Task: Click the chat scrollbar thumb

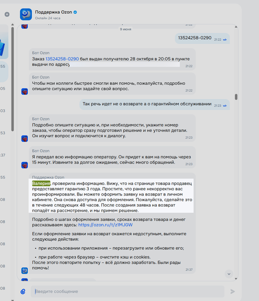Action: click(x=236, y=97)
